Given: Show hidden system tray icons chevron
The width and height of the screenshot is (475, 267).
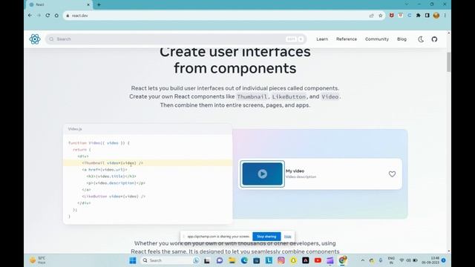Looking at the screenshot, I should pyautogui.click(x=363, y=260).
